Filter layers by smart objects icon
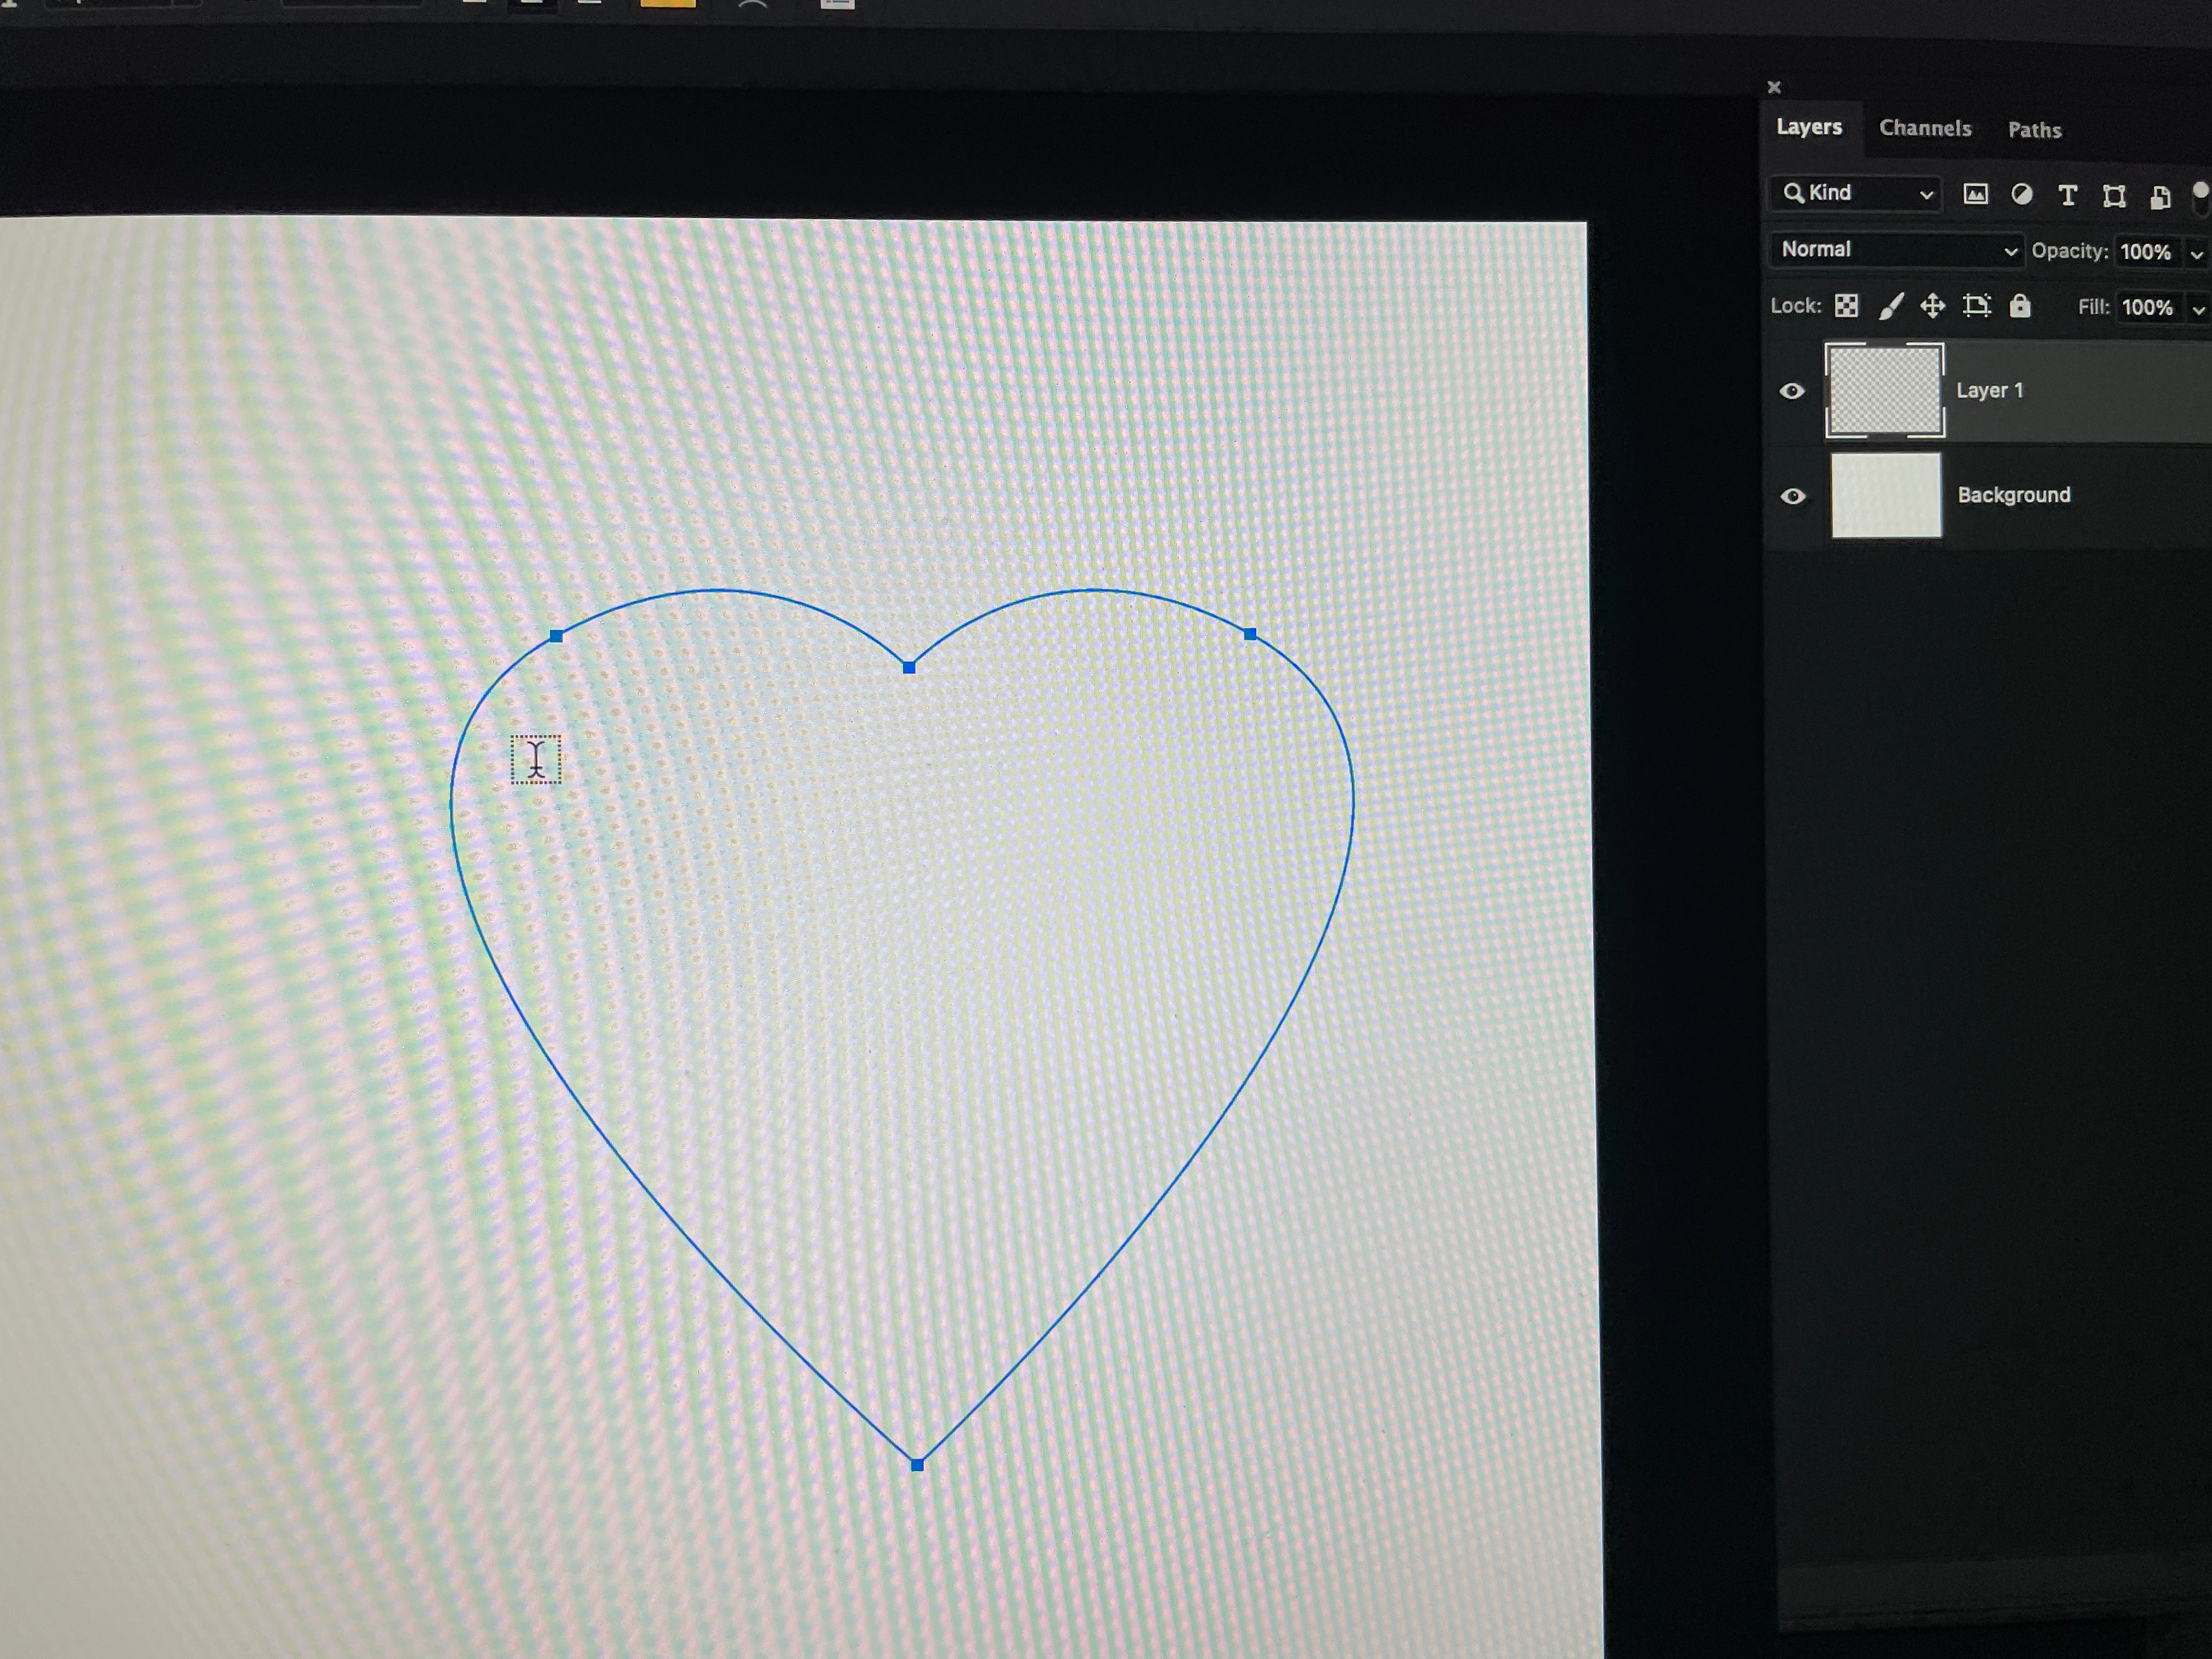 [2160, 197]
